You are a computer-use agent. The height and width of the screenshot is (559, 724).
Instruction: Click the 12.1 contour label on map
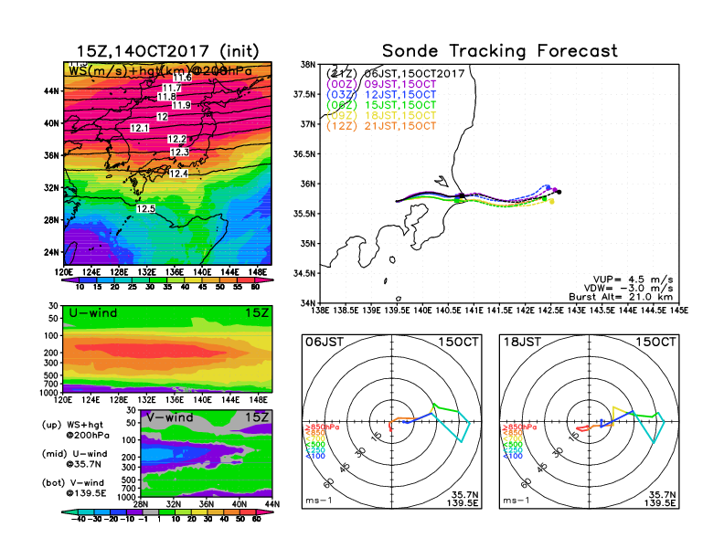(x=140, y=129)
